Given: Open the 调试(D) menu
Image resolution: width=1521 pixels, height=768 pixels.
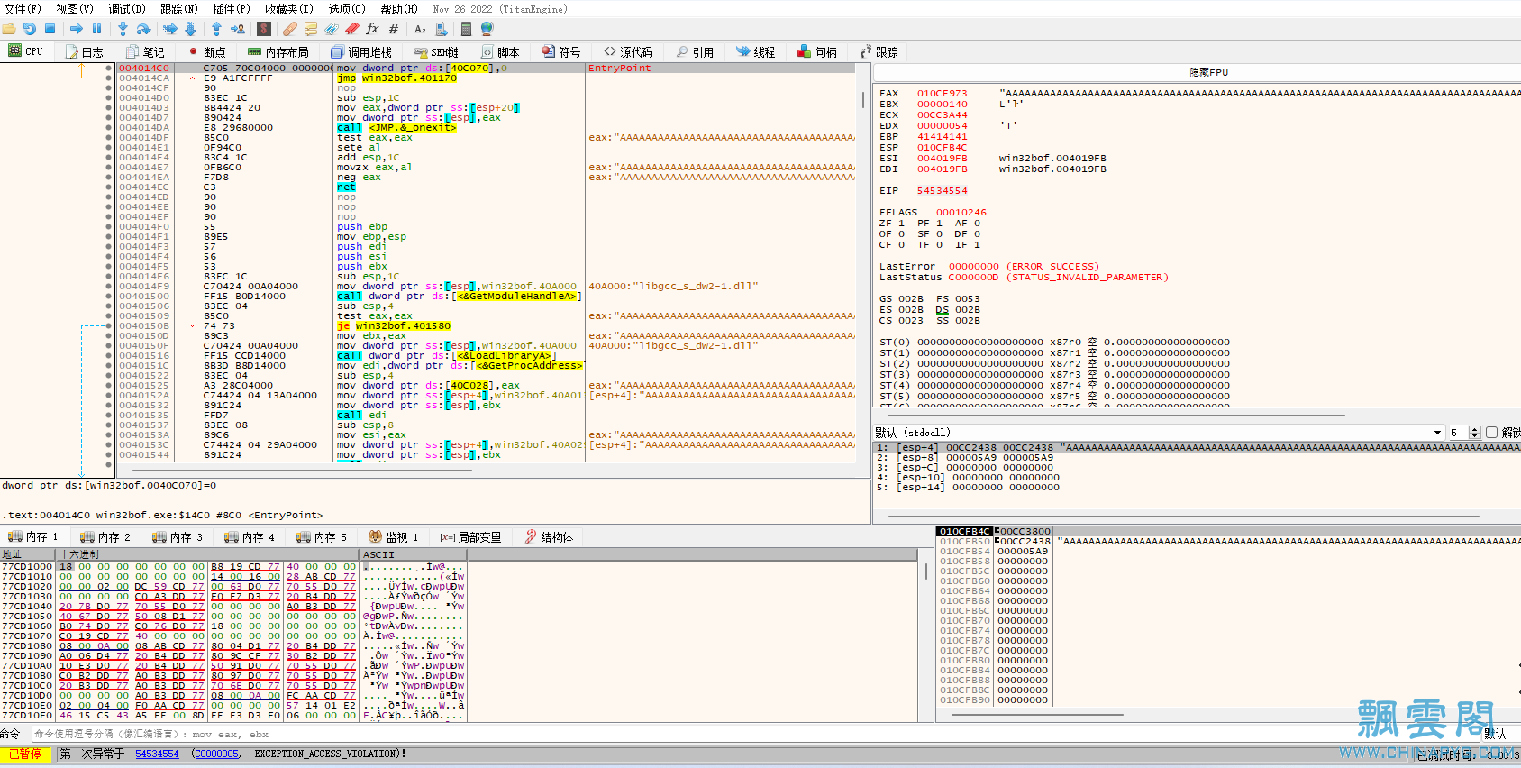Looking at the screenshot, I should click(x=127, y=9).
